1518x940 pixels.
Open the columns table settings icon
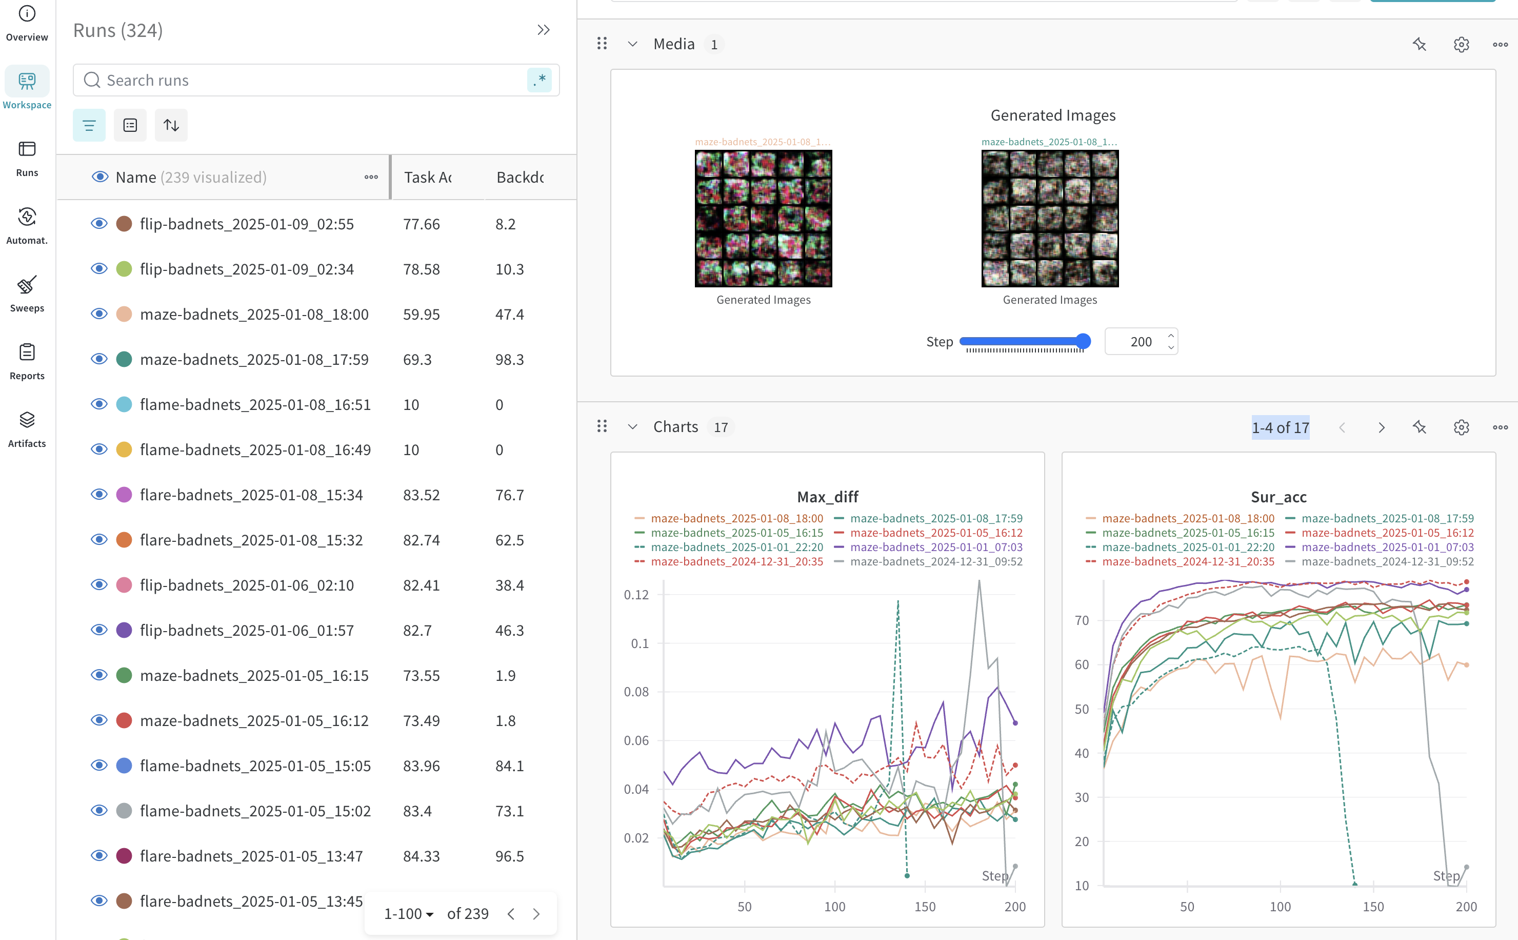(x=130, y=126)
